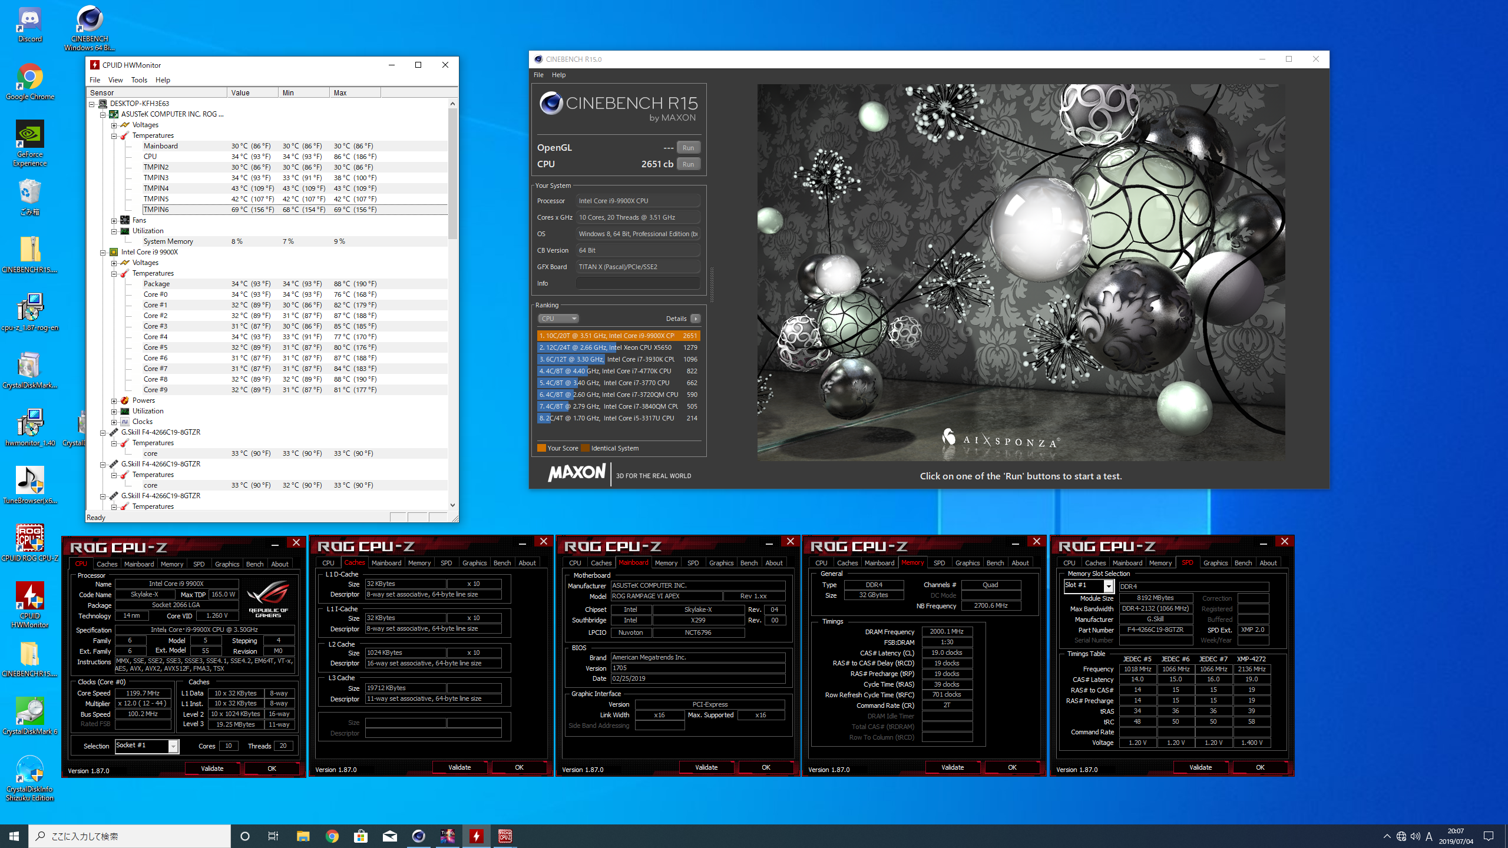Run the CPU benchmark in Cinebench

[688, 164]
